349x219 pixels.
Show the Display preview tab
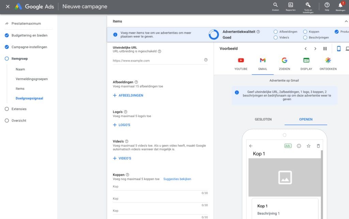[306, 64]
